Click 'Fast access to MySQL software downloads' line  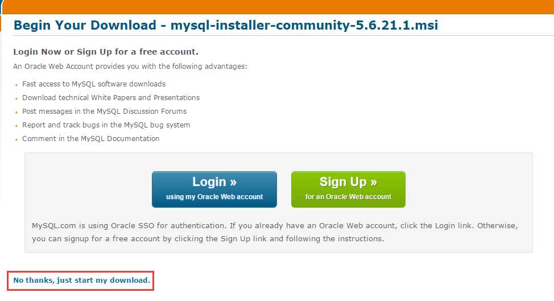pos(94,84)
